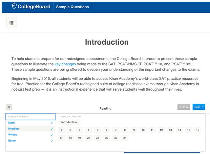This screenshot has width=210, height=154.
Task: Click the grayed Prev button
Action: click(184, 107)
